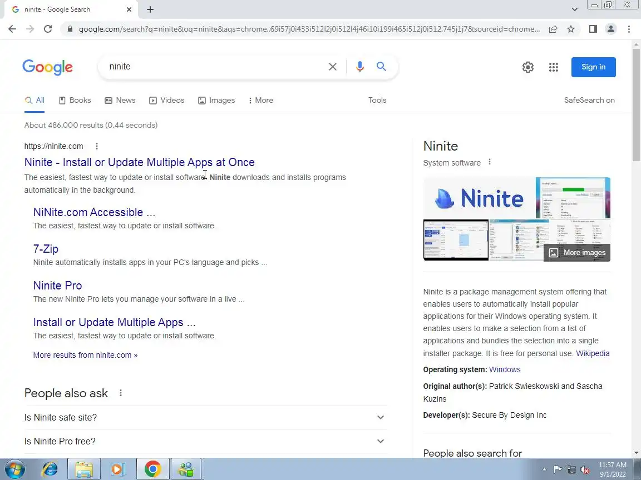Switch to the Books tab
This screenshot has height=480, width=641.
75,101
